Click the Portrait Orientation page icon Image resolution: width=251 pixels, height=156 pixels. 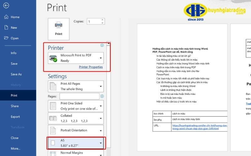click(53, 130)
